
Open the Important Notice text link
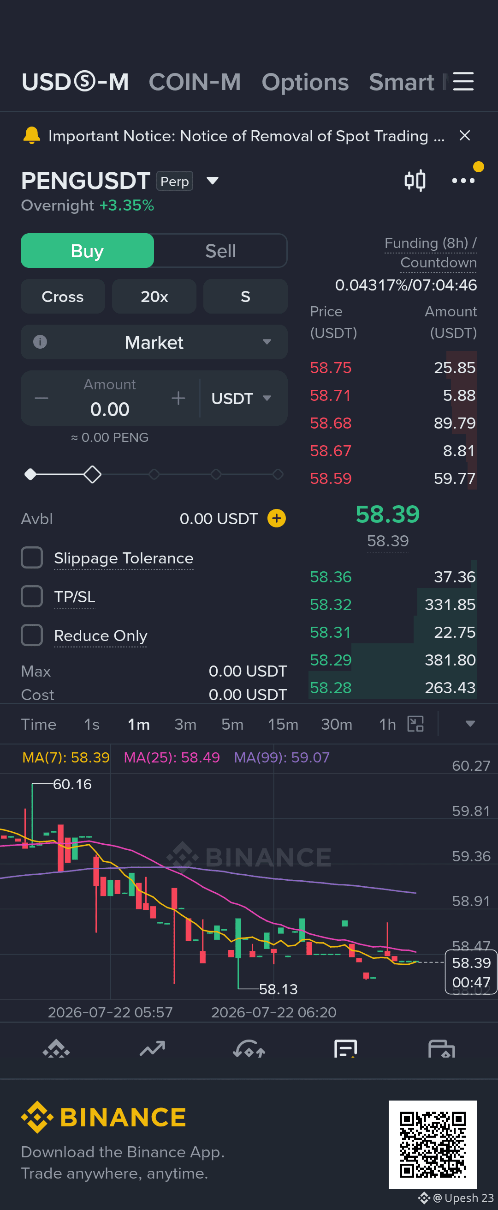coord(246,136)
